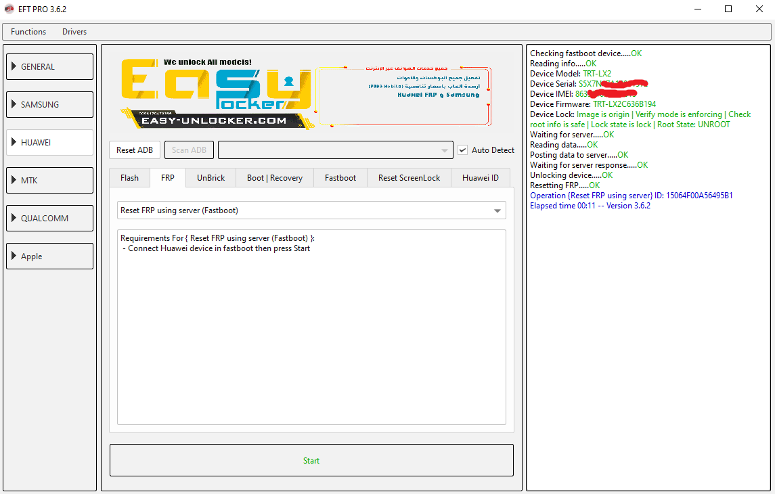The width and height of the screenshot is (775, 494).
Task: Expand the SAMSUNG sidebar section
Action: [x=49, y=105]
